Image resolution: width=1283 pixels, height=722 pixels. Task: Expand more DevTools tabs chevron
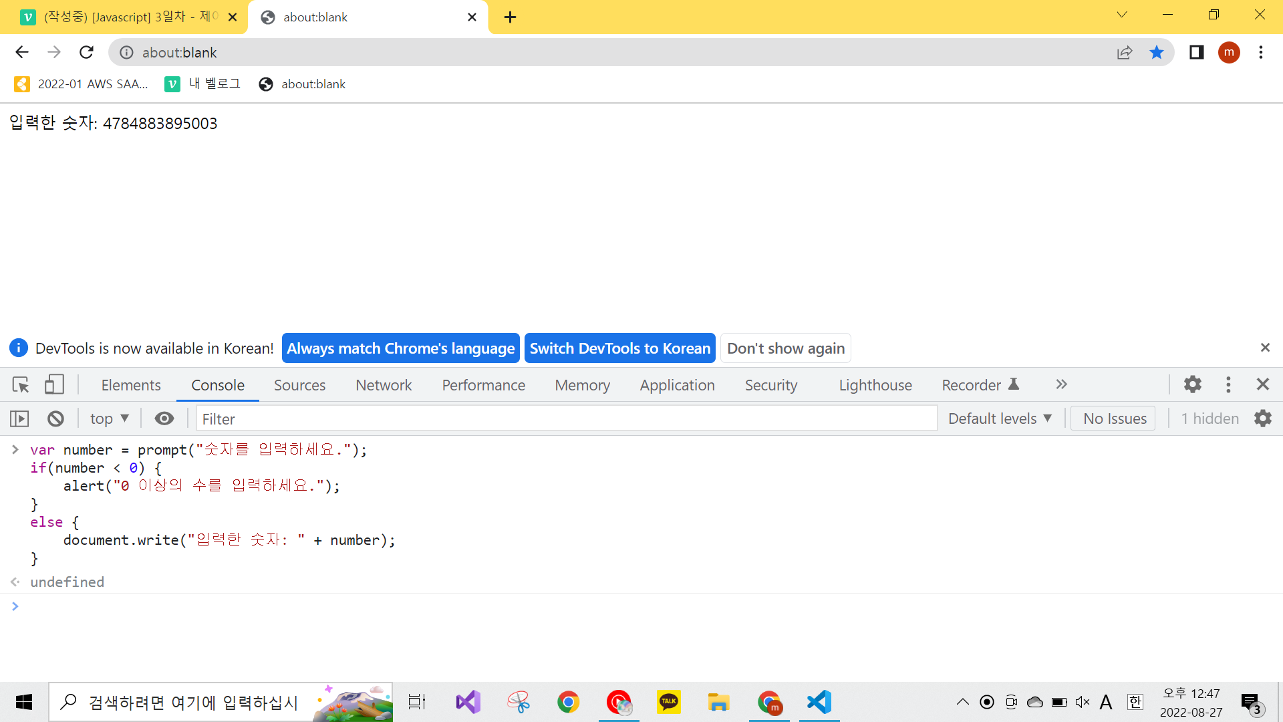(1062, 384)
